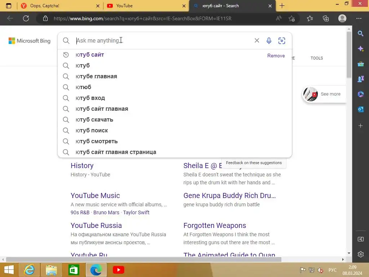Open File Explorer from the taskbar
This screenshot has height=277, width=369.
(52, 270)
